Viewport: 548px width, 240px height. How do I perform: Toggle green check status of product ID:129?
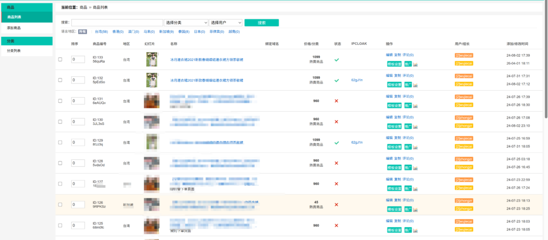(x=337, y=142)
